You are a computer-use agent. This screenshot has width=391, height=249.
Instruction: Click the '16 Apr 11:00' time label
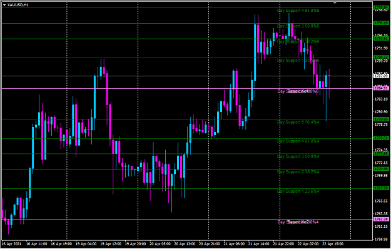pyautogui.click(x=37, y=244)
